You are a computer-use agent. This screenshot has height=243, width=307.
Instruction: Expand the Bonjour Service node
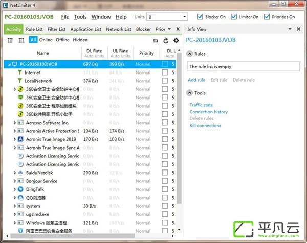point(14,181)
